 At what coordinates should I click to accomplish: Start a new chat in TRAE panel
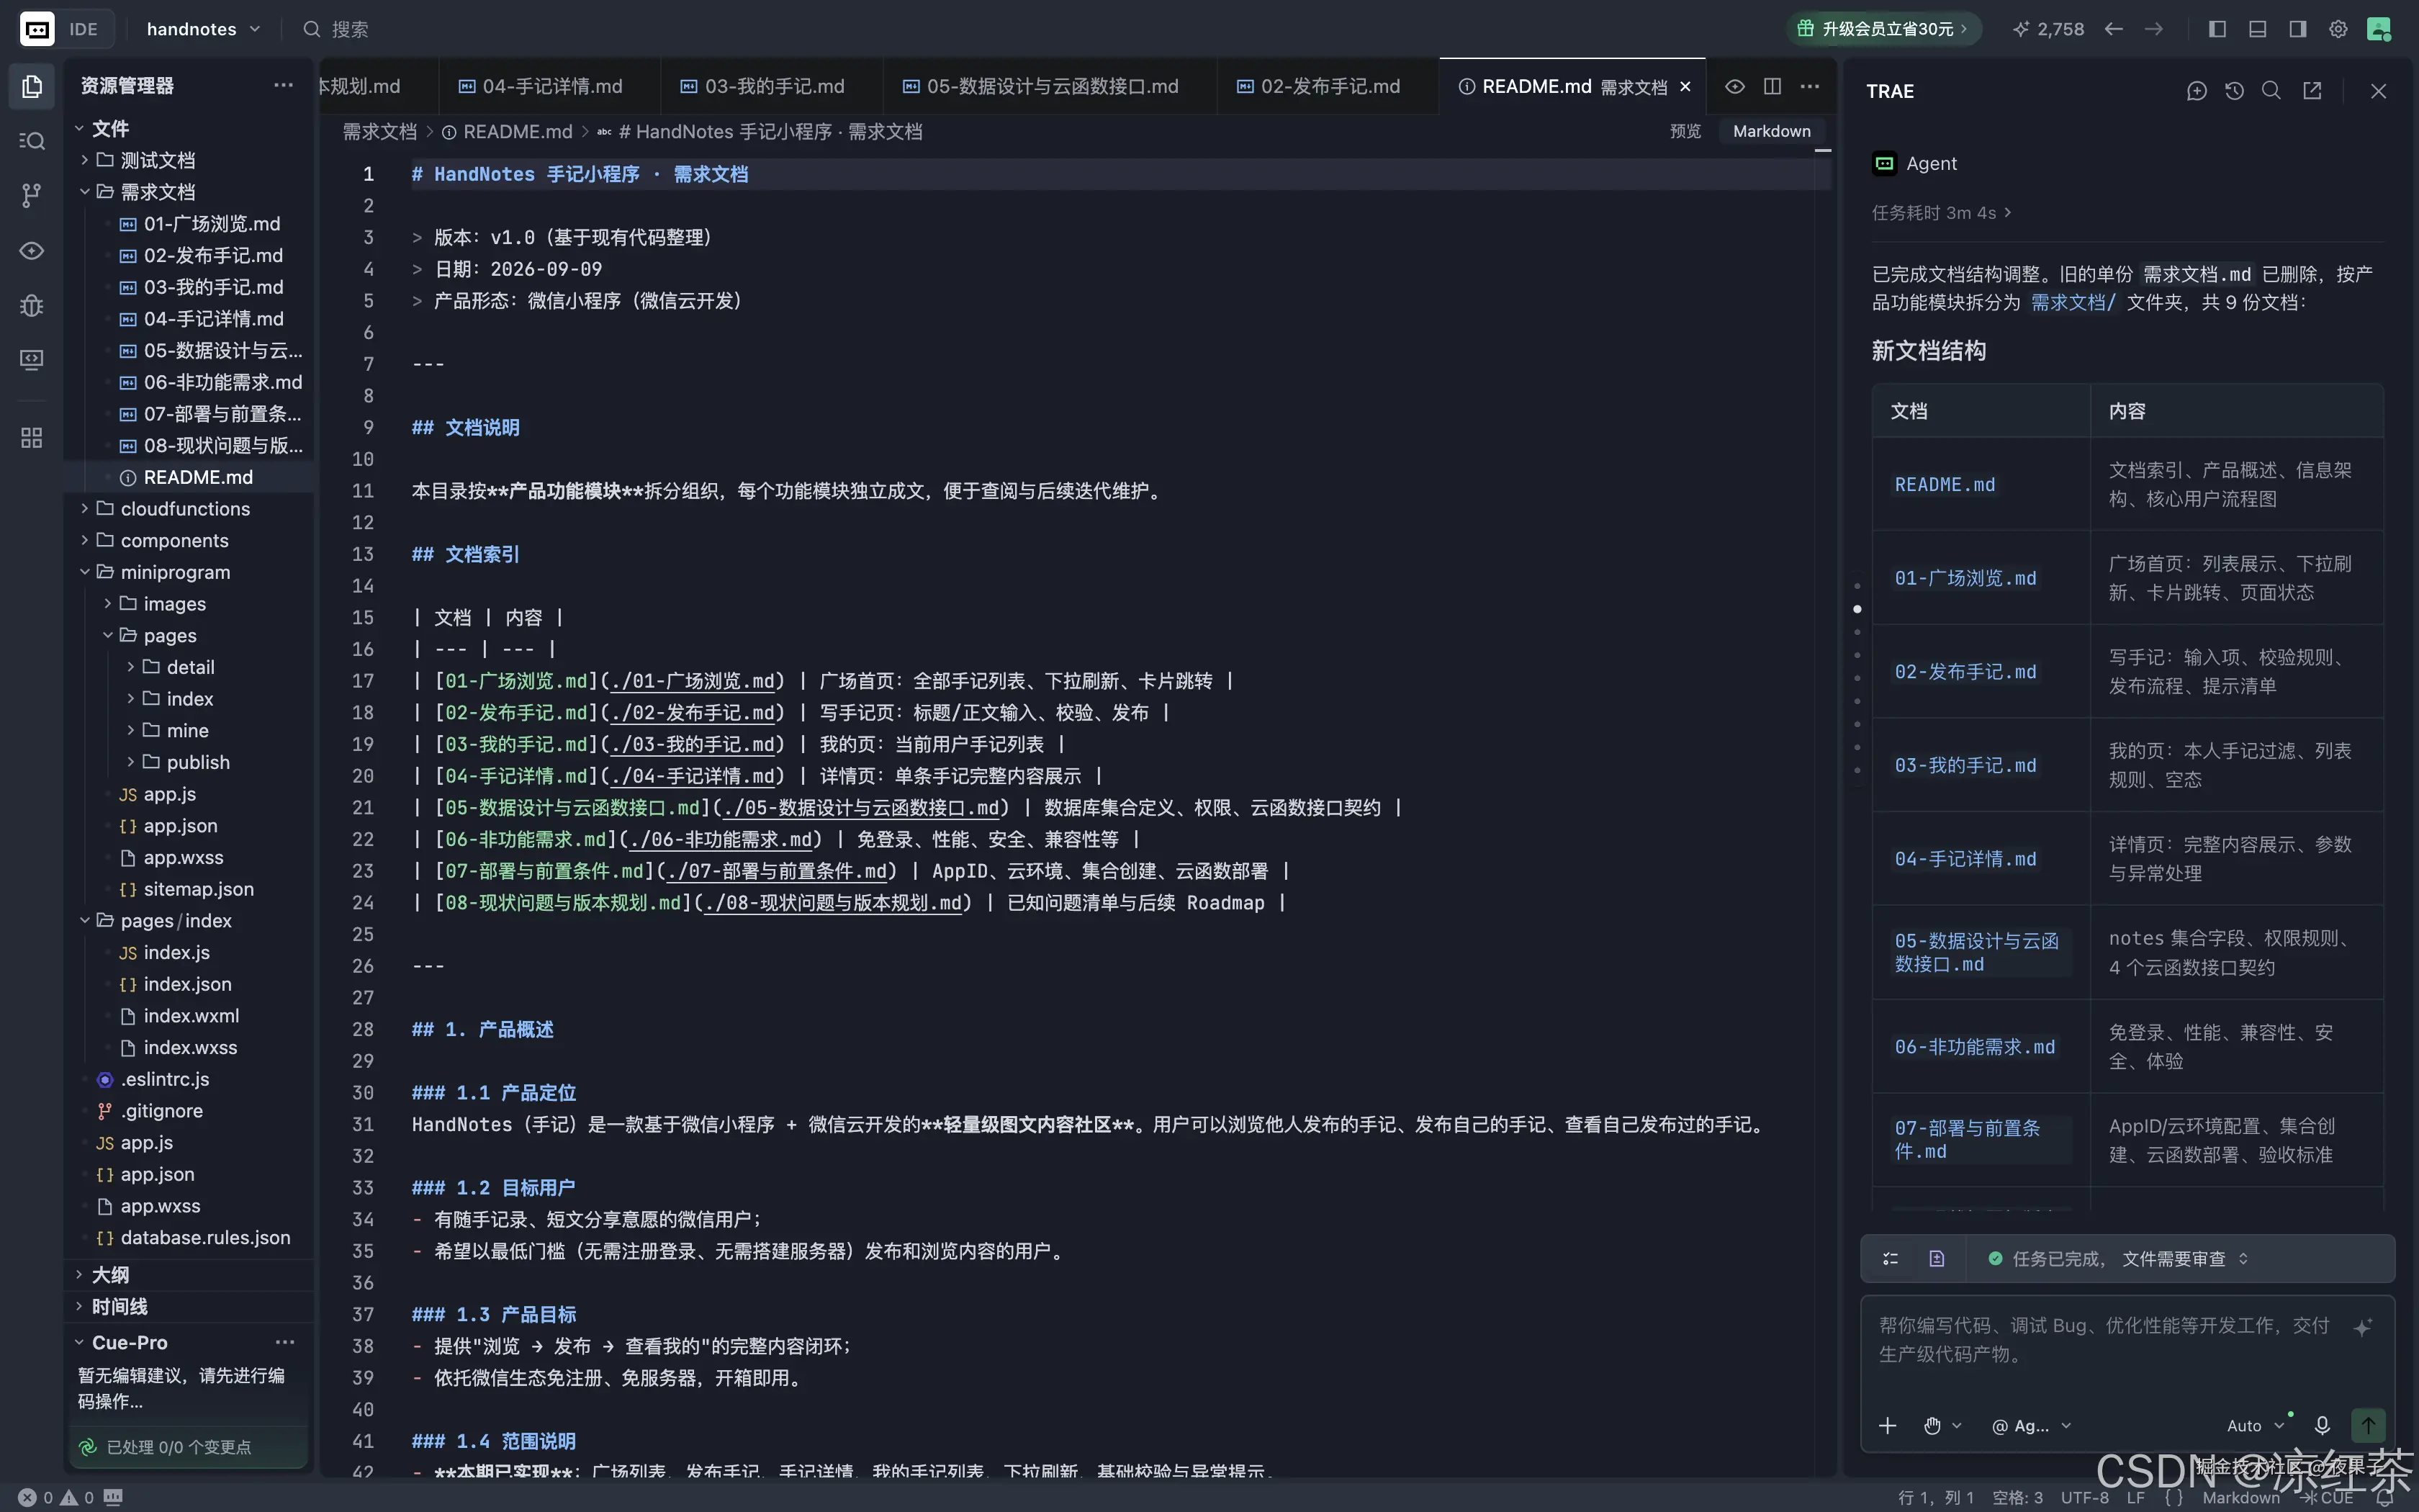pyautogui.click(x=2196, y=91)
